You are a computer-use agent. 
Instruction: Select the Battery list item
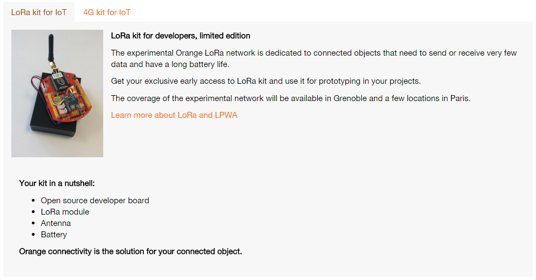point(53,235)
